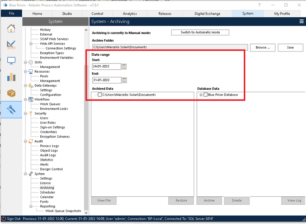Open Studio using the pencil-and-ruler sidebar icon
306x224 pixels.
coord(11,44)
